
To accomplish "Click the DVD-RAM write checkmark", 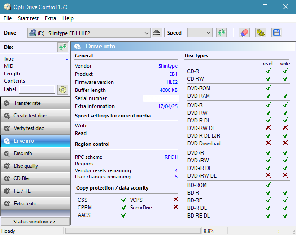I will (x=285, y=96).
